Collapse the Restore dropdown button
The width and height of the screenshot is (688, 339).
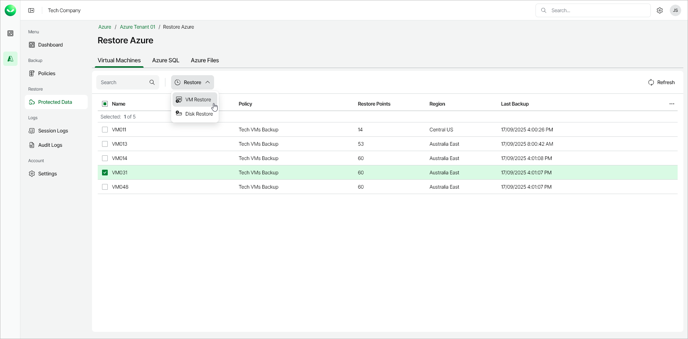coord(193,82)
